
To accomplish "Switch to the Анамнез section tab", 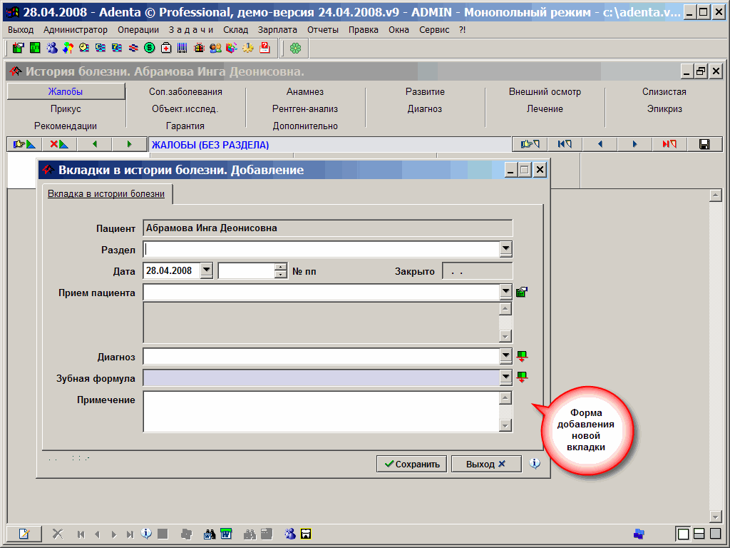I will (x=305, y=92).
